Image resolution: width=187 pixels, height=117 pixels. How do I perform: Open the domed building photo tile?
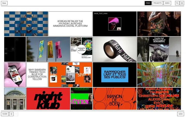coord(15,99)
